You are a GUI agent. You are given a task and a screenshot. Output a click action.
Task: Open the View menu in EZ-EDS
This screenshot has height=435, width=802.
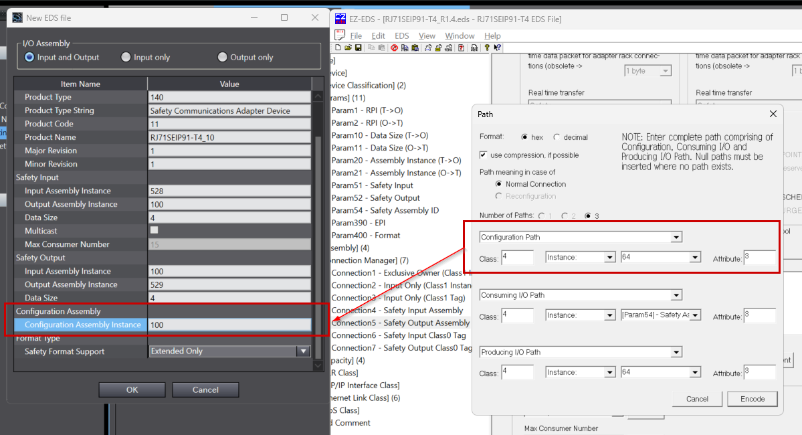pos(427,36)
